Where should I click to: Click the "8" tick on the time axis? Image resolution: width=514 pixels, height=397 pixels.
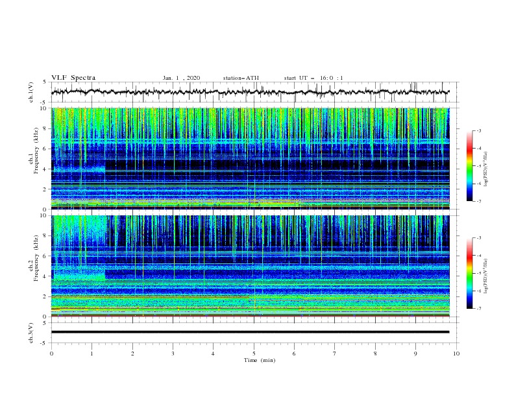point(375,354)
